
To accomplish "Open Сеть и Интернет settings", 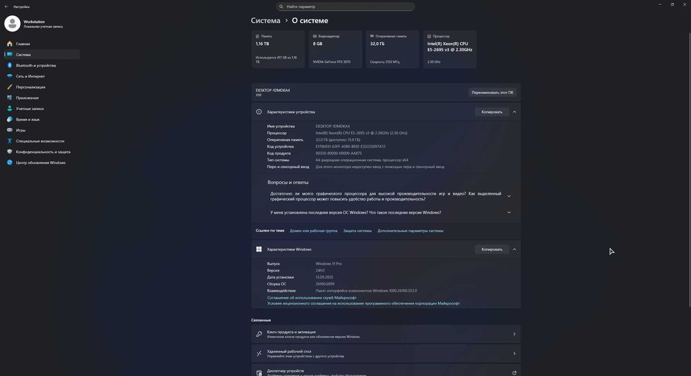I will [42, 76].
